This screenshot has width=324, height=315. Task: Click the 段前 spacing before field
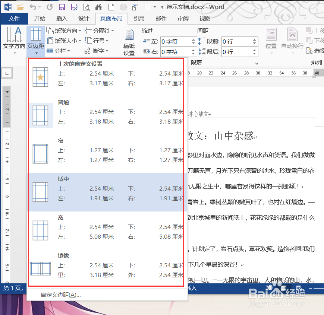tap(237, 41)
